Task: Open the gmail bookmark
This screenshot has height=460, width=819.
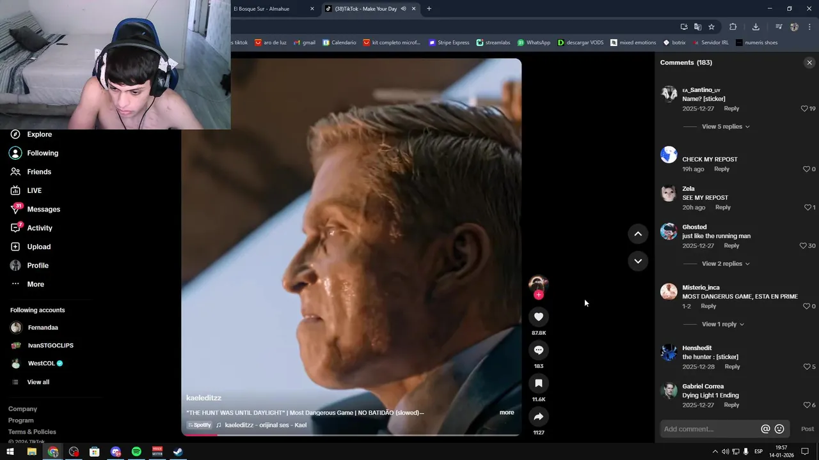Action: coord(305,43)
